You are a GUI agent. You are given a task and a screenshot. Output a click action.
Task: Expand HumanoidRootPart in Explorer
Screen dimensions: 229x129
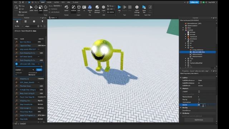click(186, 63)
